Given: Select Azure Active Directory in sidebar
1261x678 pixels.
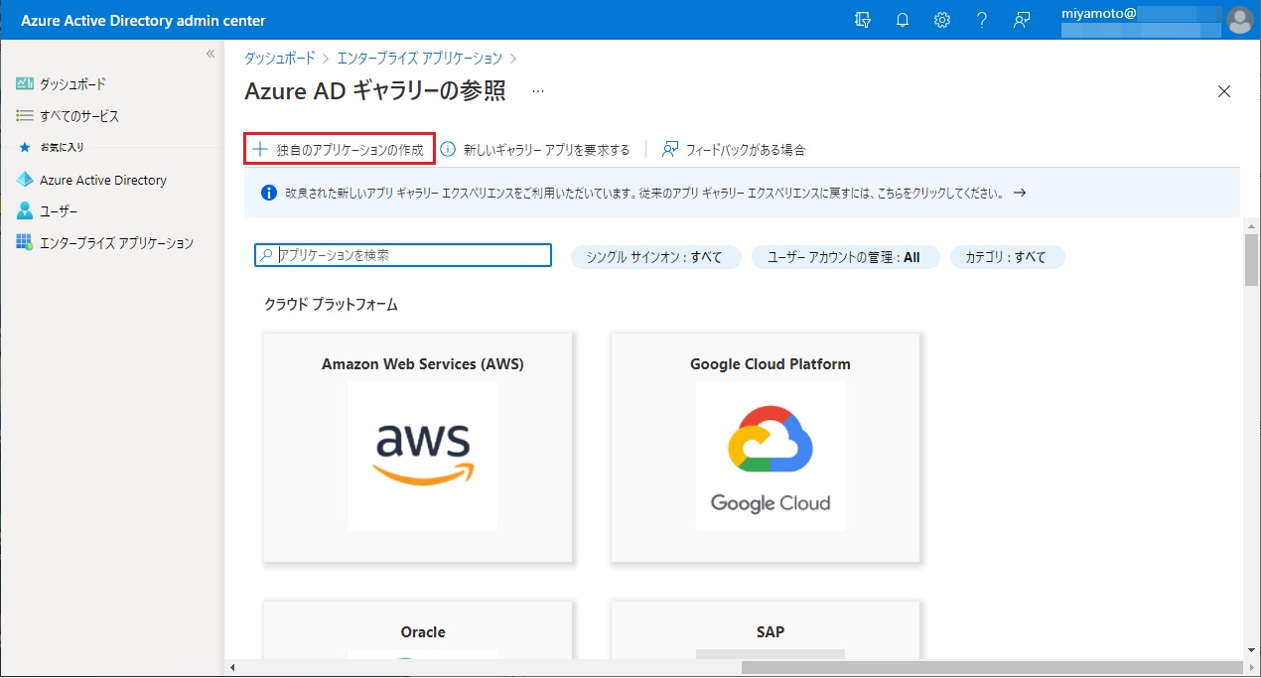Looking at the screenshot, I should pyautogui.click(x=102, y=180).
